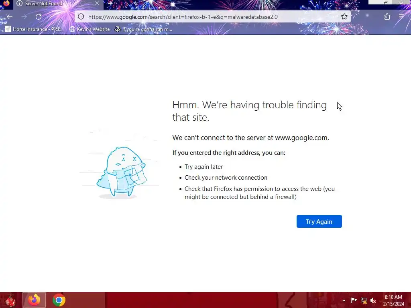Launch Chrome from the taskbar

coord(59,300)
